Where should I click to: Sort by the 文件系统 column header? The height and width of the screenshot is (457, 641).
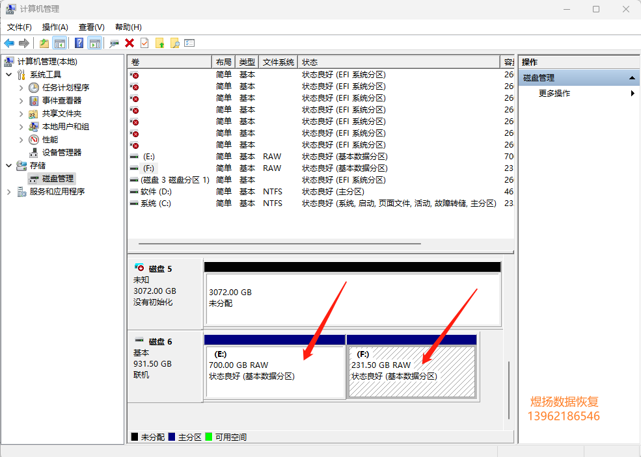(x=279, y=62)
